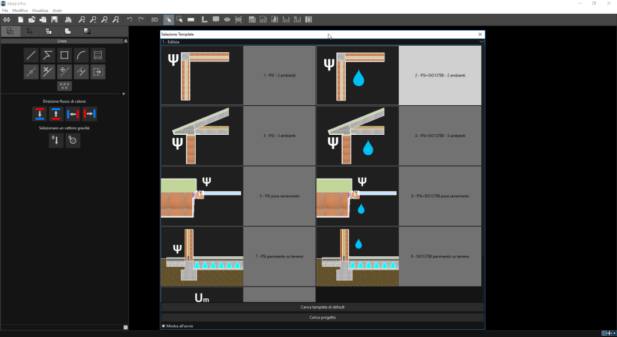Image resolution: width=617 pixels, height=337 pixels.
Task: Toggle the eye visibility icon in toolbar
Action: (227, 19)
